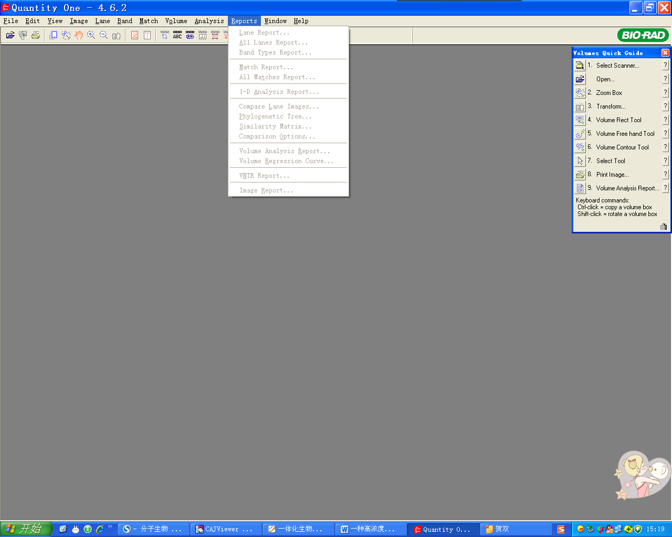Click Match Report menu entry
Image resolution: width=672 pixels, height=537 pixels.
coord(289,67)
